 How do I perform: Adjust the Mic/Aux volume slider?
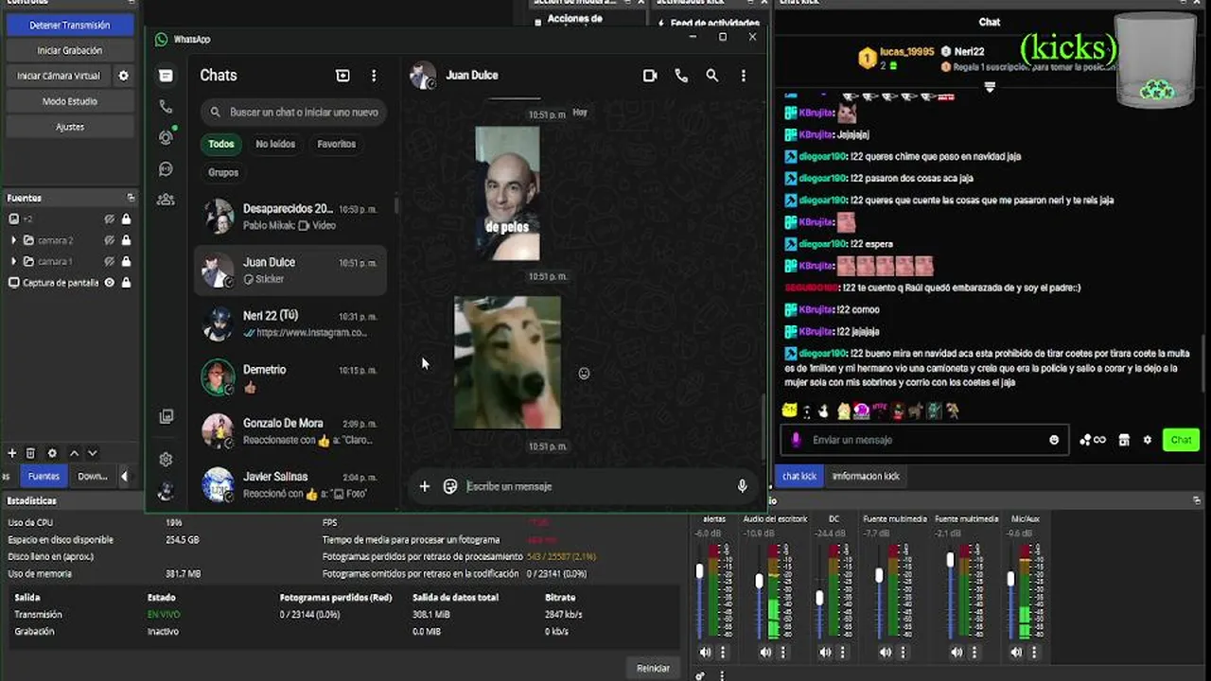(1010, 579)
